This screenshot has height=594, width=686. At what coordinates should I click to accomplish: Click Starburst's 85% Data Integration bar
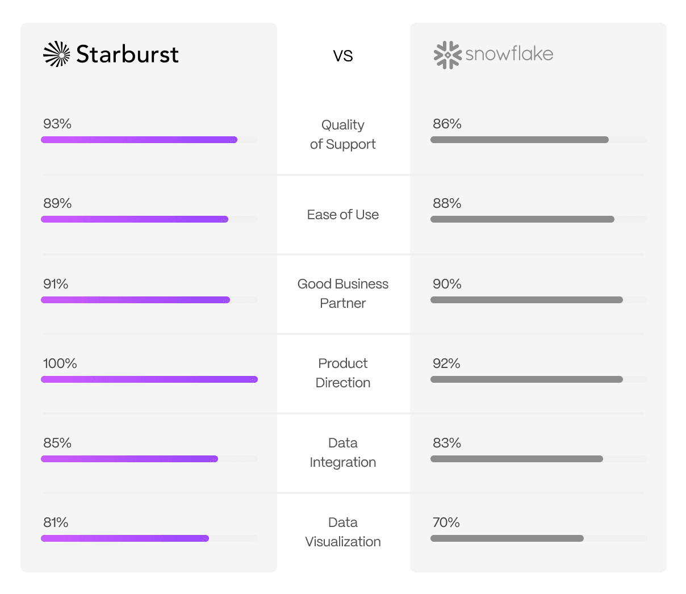pyautogui.click(x=129, y=459)
